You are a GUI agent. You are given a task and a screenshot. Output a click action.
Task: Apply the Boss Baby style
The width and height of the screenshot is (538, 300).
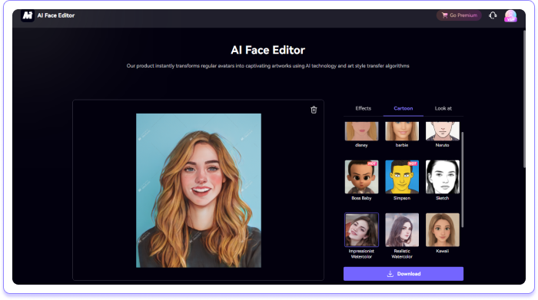click(361, 177)
